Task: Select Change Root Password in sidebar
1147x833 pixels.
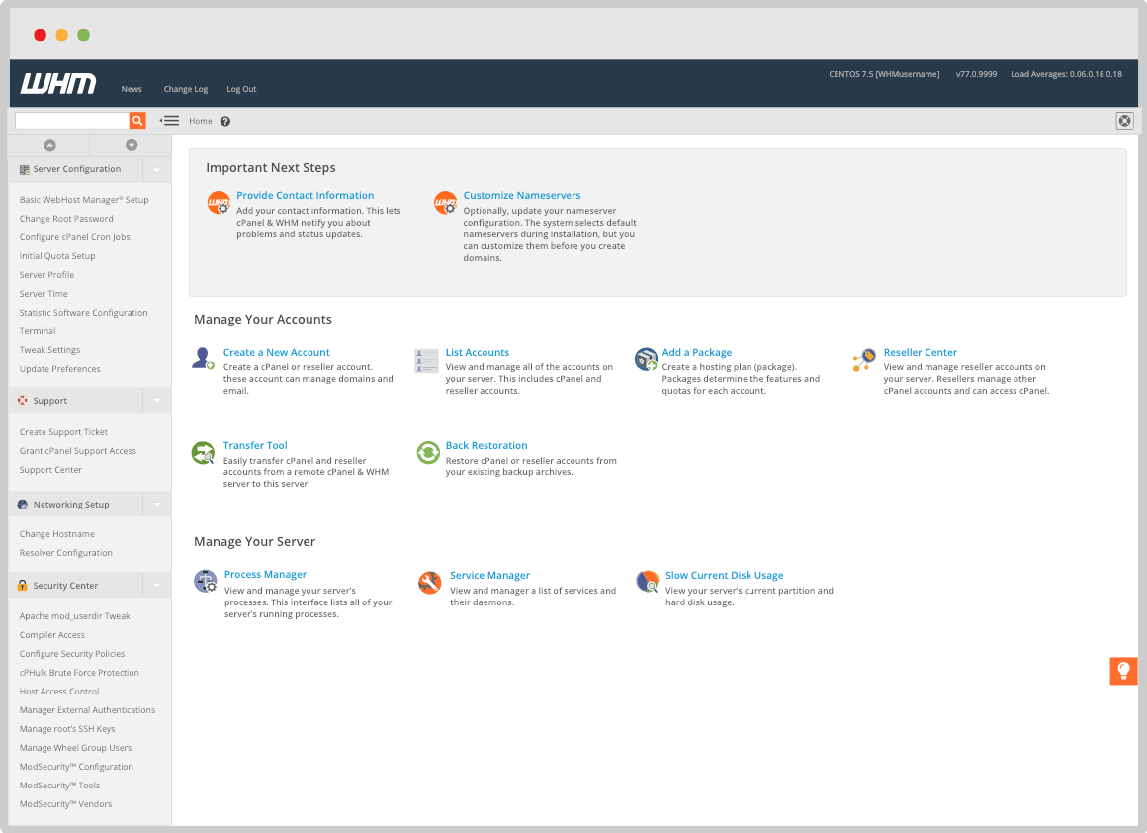Action: pyautogui.click(x=66, y=219)
